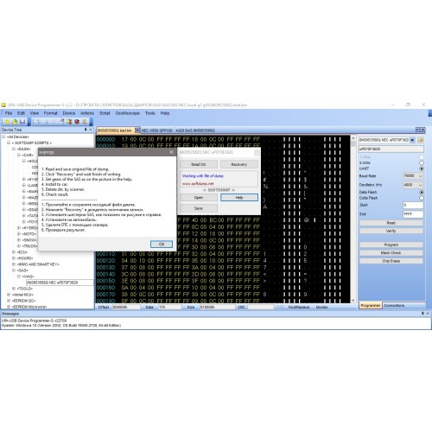
Task: Expand the IMMO AND SMART KEY node
Action: pos(14,264)
